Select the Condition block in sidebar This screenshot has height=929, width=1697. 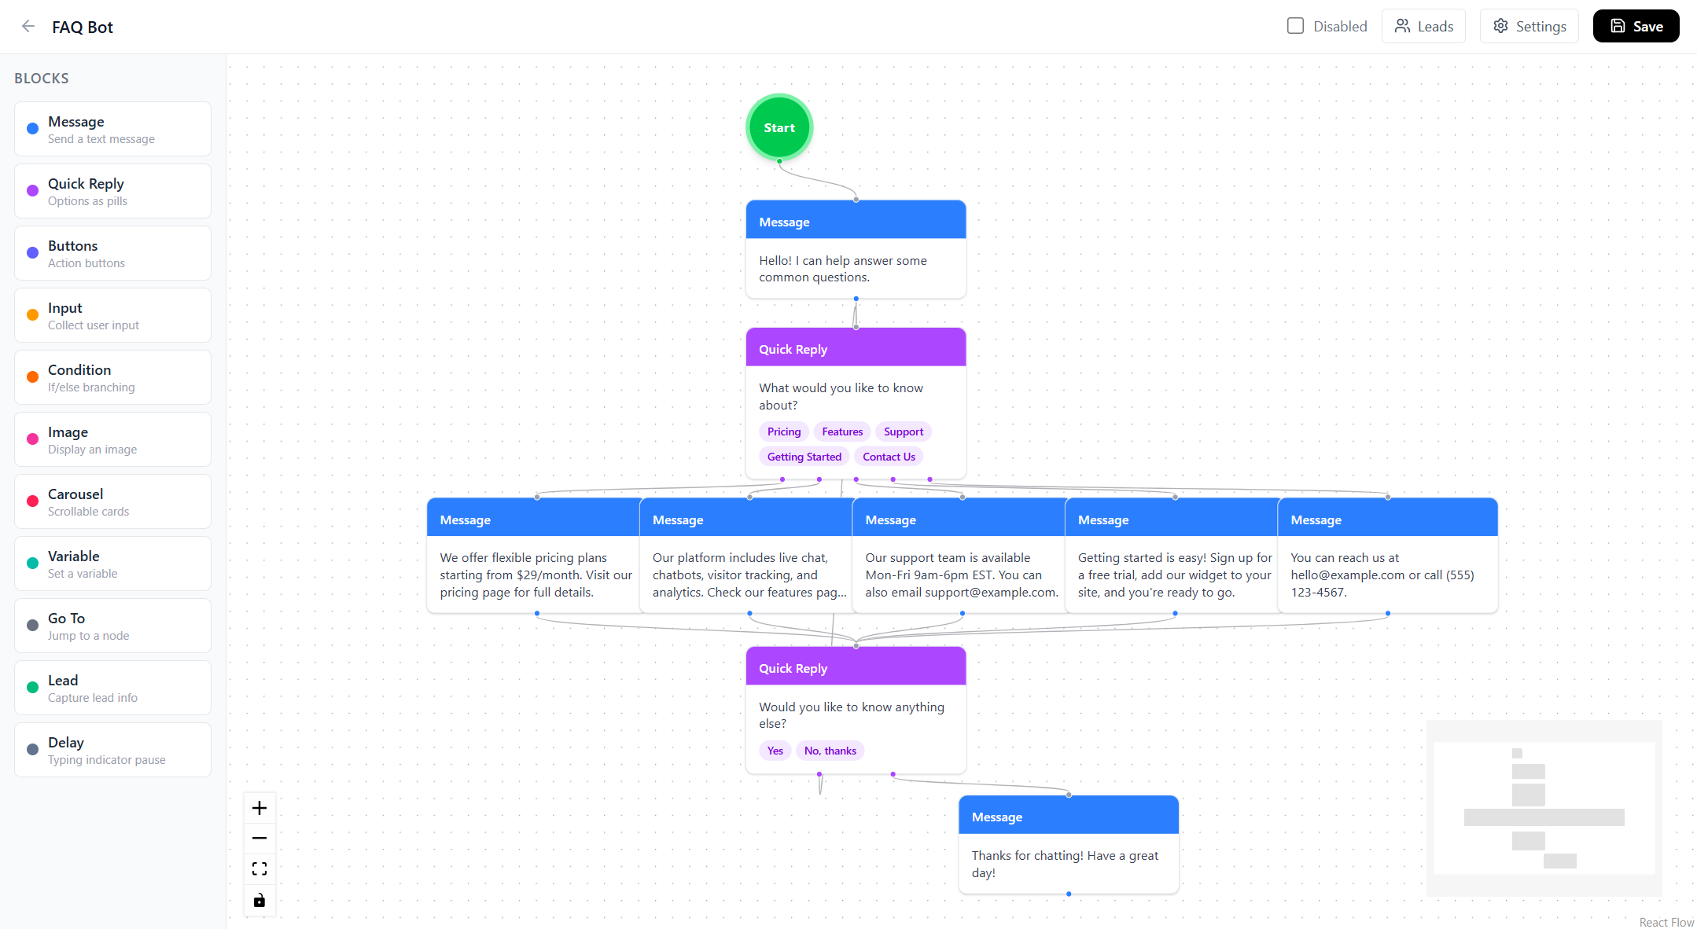click(x=112, y=377)
